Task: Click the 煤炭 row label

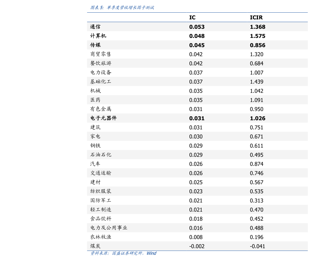Action: click(x=95, y=246)
